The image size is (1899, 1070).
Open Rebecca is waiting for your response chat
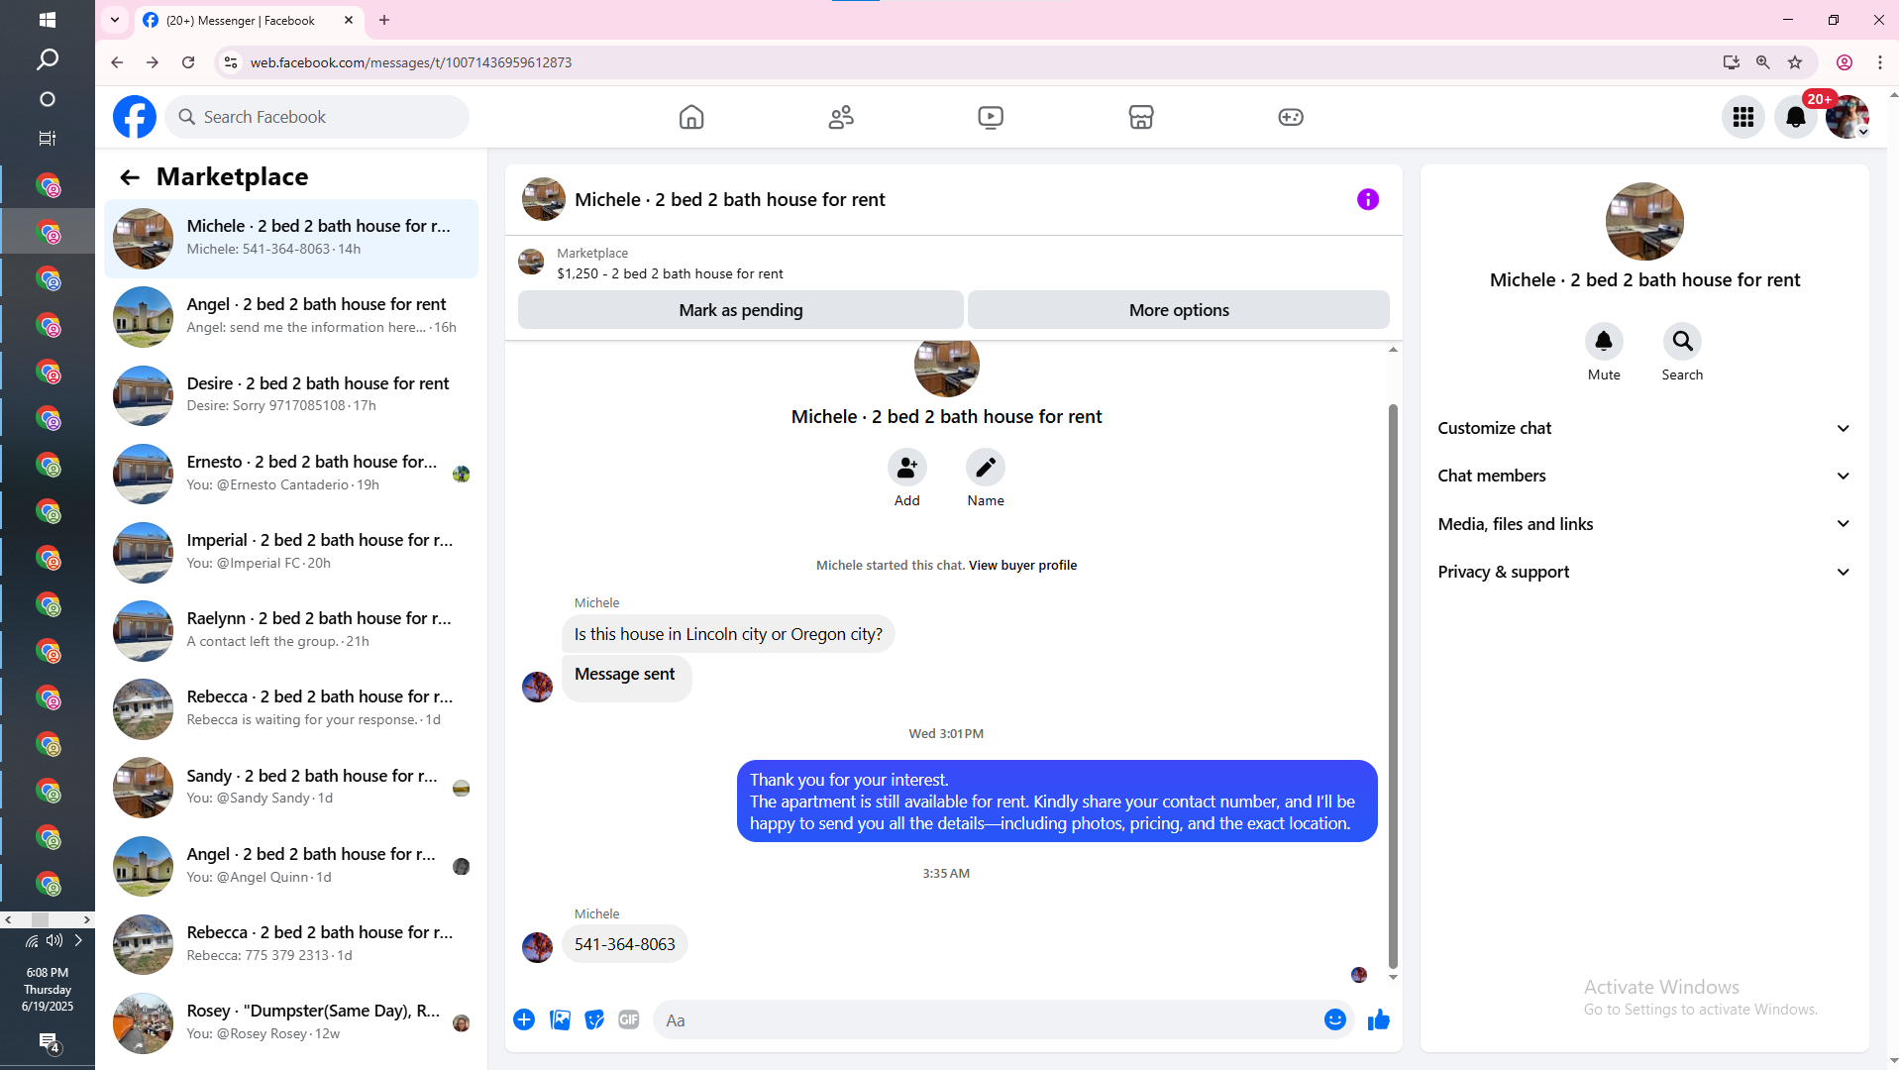(x=291, y=707)
